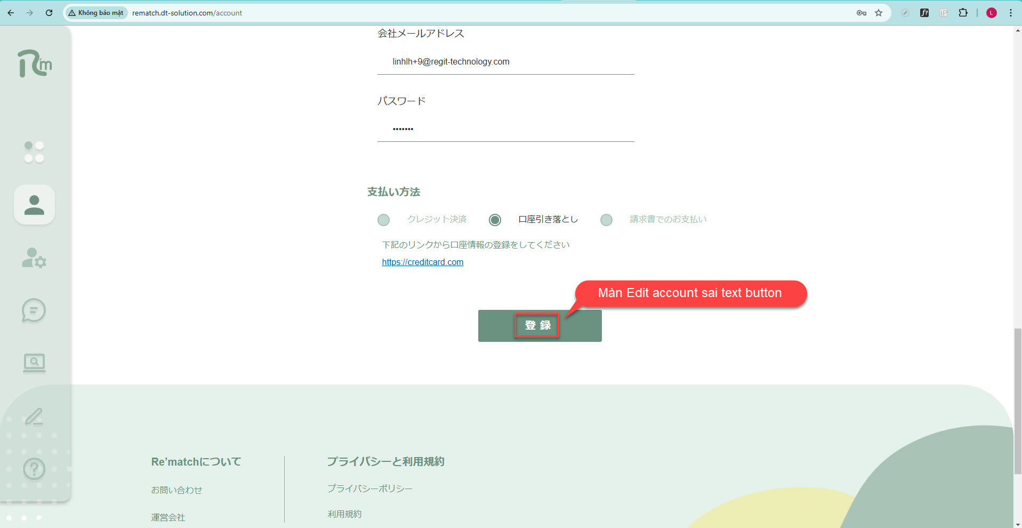Click the Re'match logo in sidebar
1022x528 pixels.
pos(35,64)
